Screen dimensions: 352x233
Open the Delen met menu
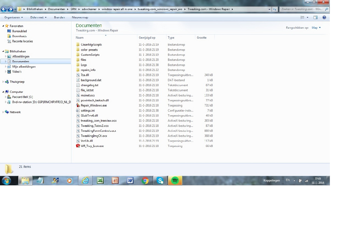coord(38,17)
